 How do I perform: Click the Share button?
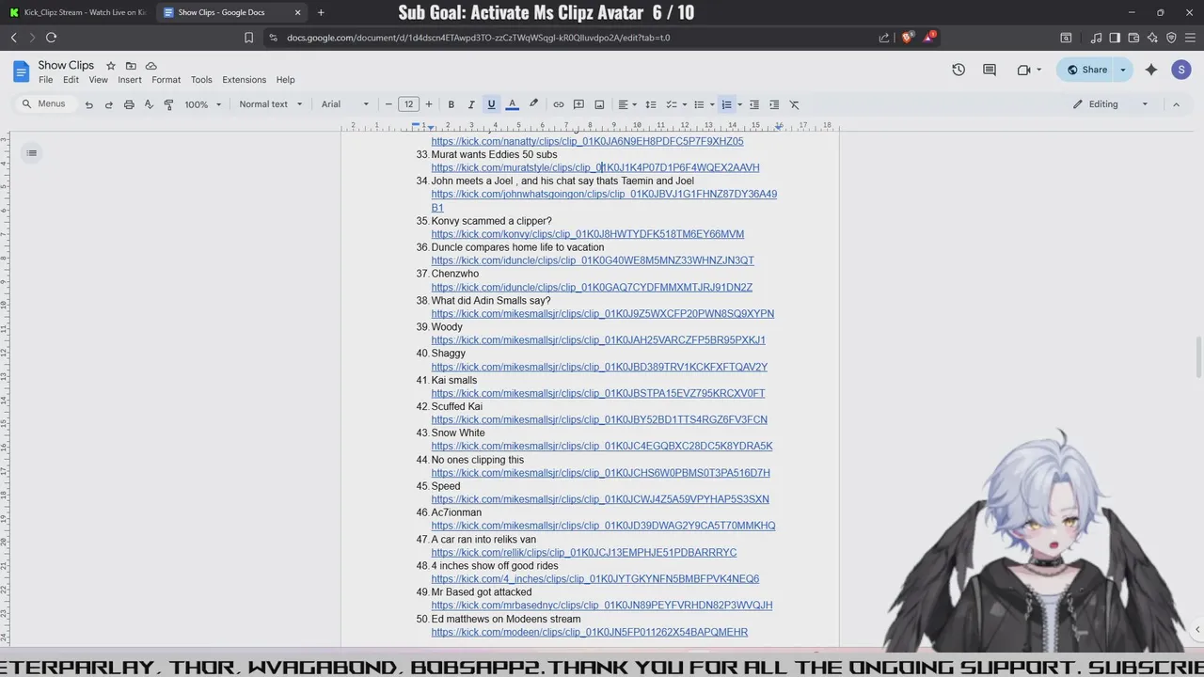tap(1085, 70)
